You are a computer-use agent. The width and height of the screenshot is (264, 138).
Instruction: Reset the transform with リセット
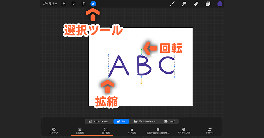[x=210, y=131]
